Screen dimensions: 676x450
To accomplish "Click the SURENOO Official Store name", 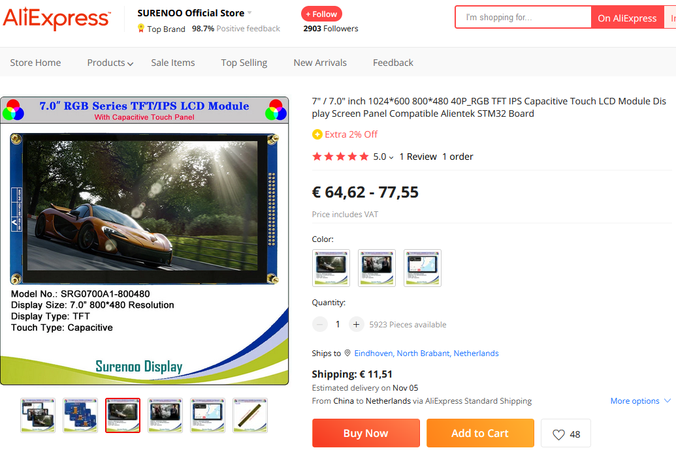I will [191, 13].
